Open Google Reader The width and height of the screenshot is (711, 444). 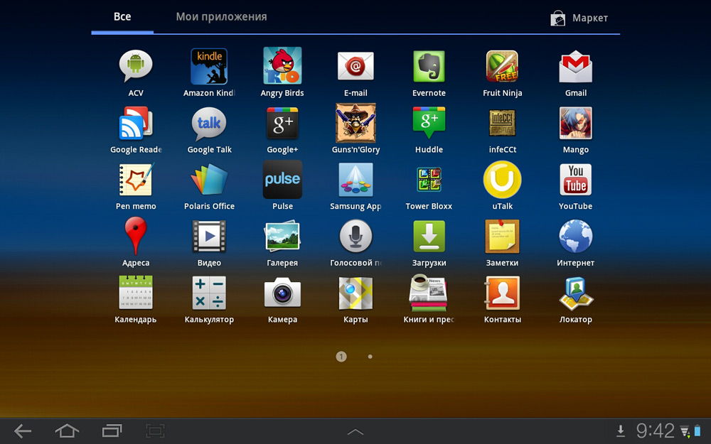[x=136, y=123]
